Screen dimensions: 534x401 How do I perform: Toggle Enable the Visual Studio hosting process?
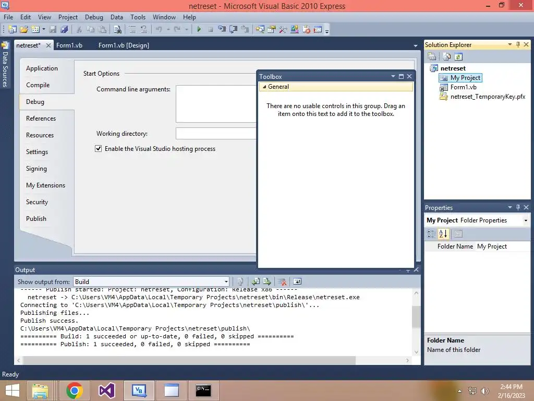(x=99, y=149)
